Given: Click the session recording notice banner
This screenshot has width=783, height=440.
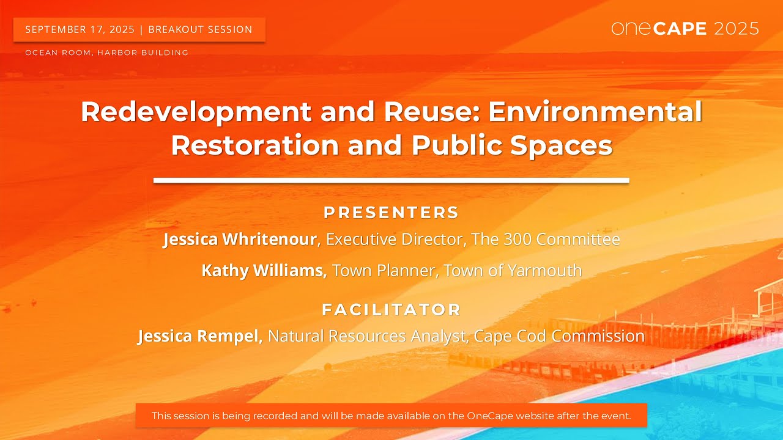Looking at the screenshot, I should pyautogui.click(x=391, y=416).
